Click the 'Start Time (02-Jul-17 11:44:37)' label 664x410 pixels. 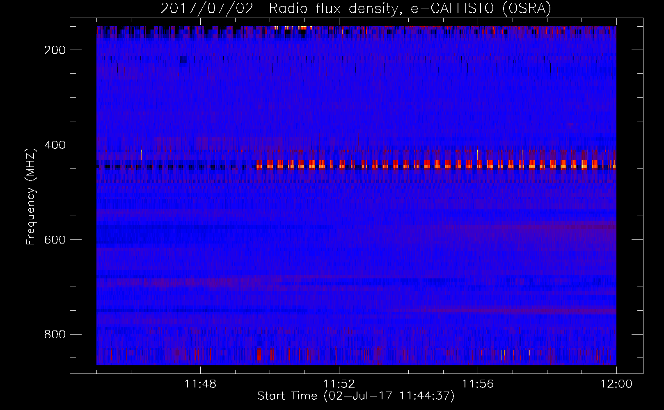pyautogui.click(x=356, y=396)
